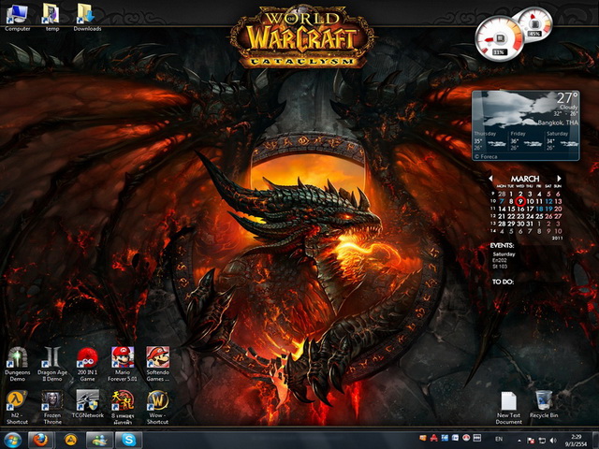Select the Wow - Shortcut icon

(x=157, y=407)
